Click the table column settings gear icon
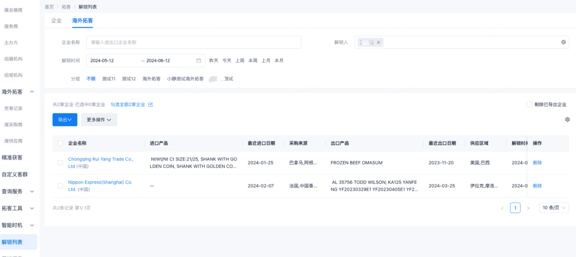The image size is (576, 257). click(x=567, y=120)
